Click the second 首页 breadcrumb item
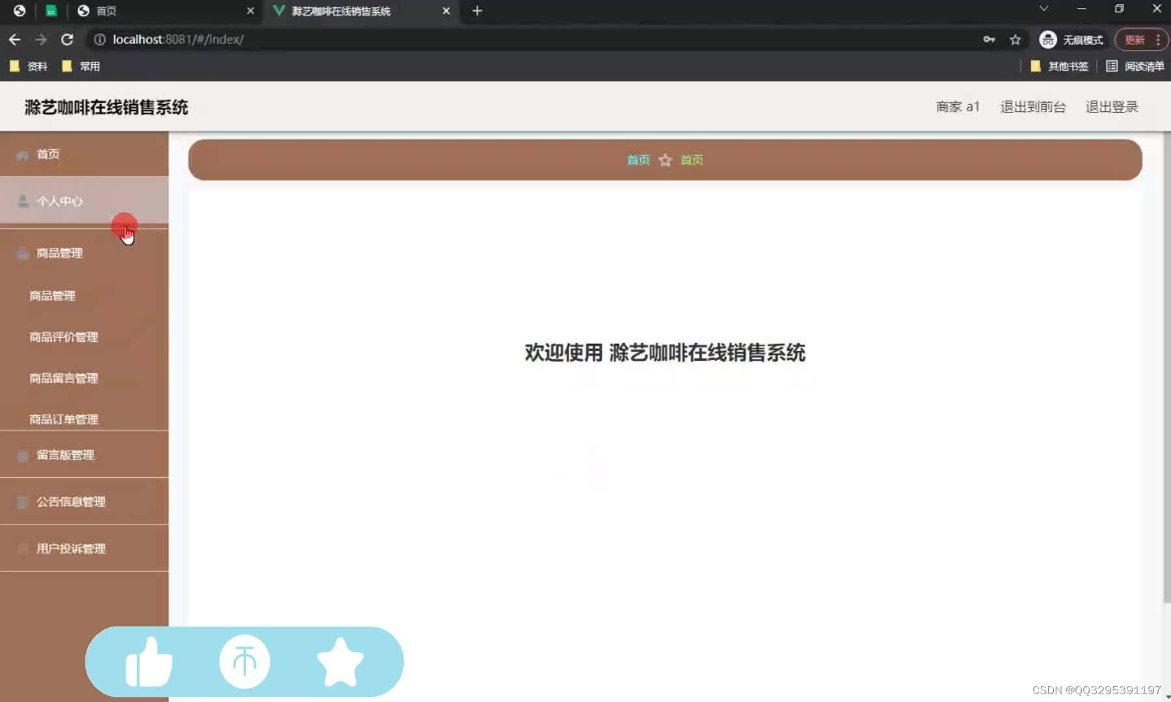The image size is (1171, 702). (692, 160)
